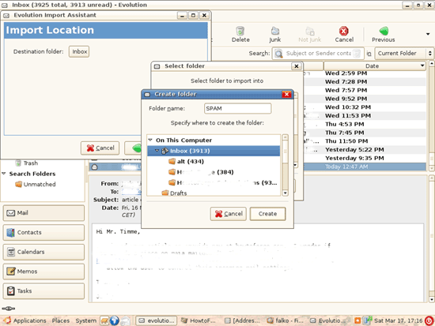The height and width of the screenshot is (326, 435).
Task: Click the Calendars icon
Action: point(11,252)
